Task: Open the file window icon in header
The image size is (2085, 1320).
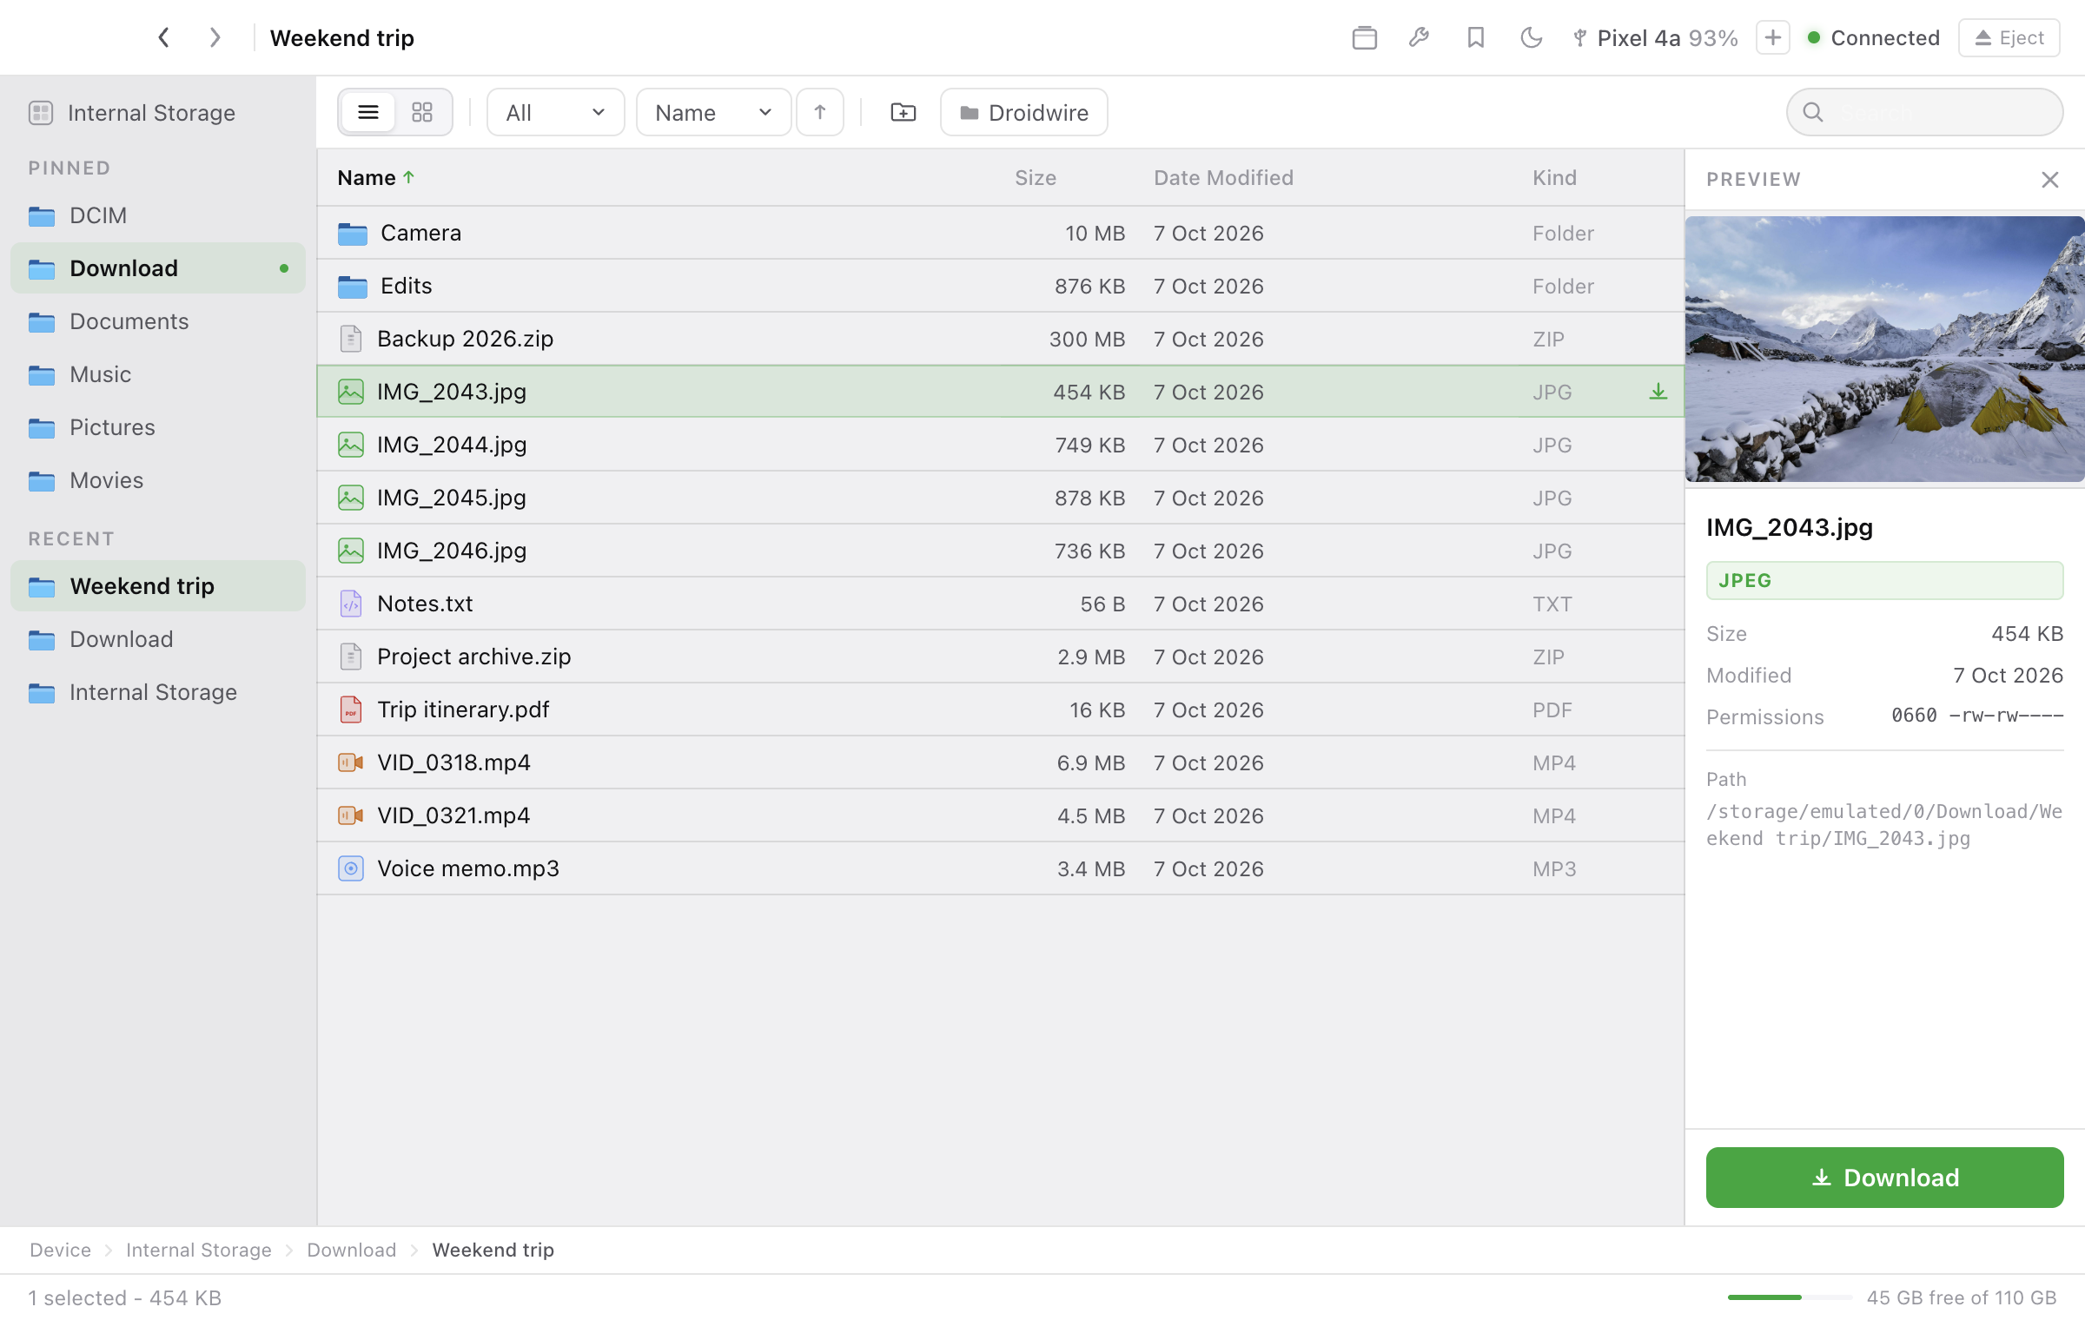Action: (x=1364, y=37)
